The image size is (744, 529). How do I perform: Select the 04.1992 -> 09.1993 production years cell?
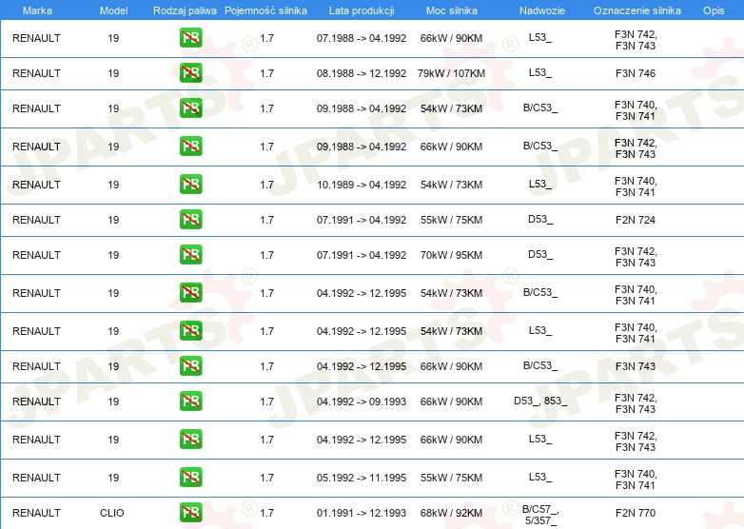(362, 402)
